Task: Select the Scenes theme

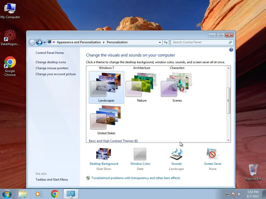Action: tap(177, 87)
